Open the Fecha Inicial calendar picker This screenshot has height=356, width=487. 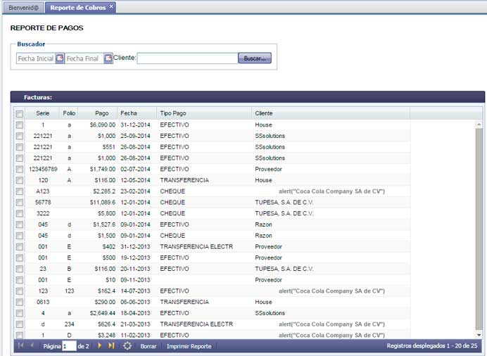coord(60,58)
